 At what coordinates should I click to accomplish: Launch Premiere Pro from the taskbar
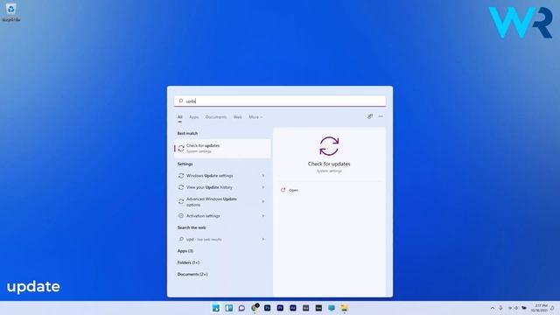(x=280, y=308)
